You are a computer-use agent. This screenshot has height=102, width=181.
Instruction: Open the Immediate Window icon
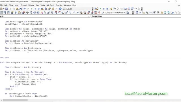click(x=129, y=9)
